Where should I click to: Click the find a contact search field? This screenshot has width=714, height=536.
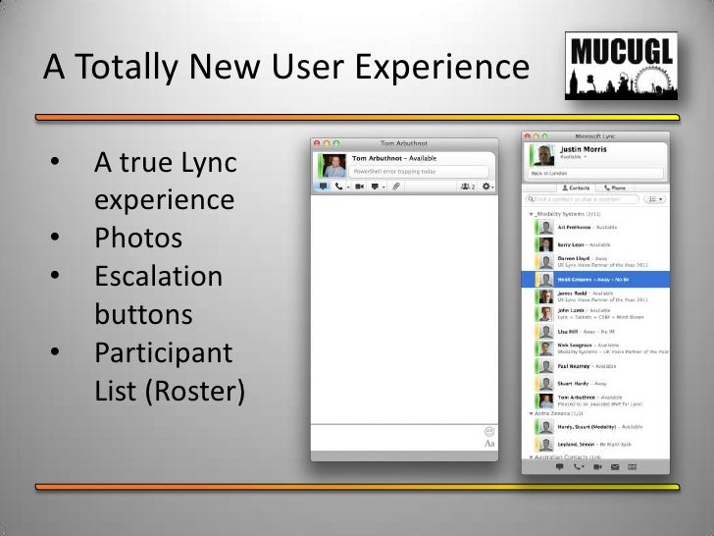coord(583,199)
